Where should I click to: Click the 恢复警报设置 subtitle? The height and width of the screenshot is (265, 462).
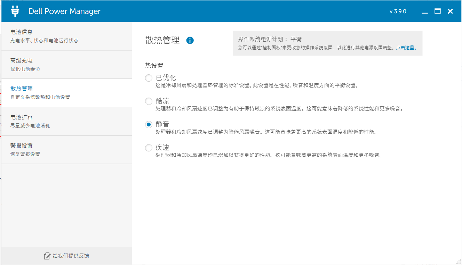pyautogui.click(x=25, y=154)
